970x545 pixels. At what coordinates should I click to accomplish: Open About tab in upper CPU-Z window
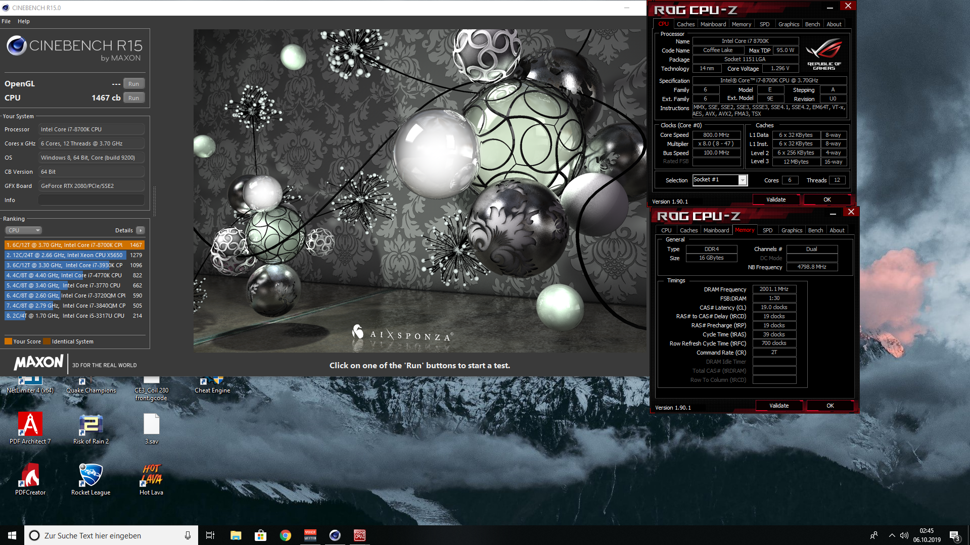pyautogui.click(x=834, y=24)
